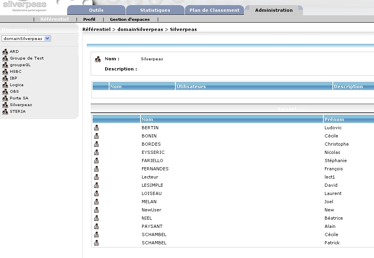Click the user icon in Lecteur row
The width and height of the screenshot is (374, 258).
(x=97, y=177)
